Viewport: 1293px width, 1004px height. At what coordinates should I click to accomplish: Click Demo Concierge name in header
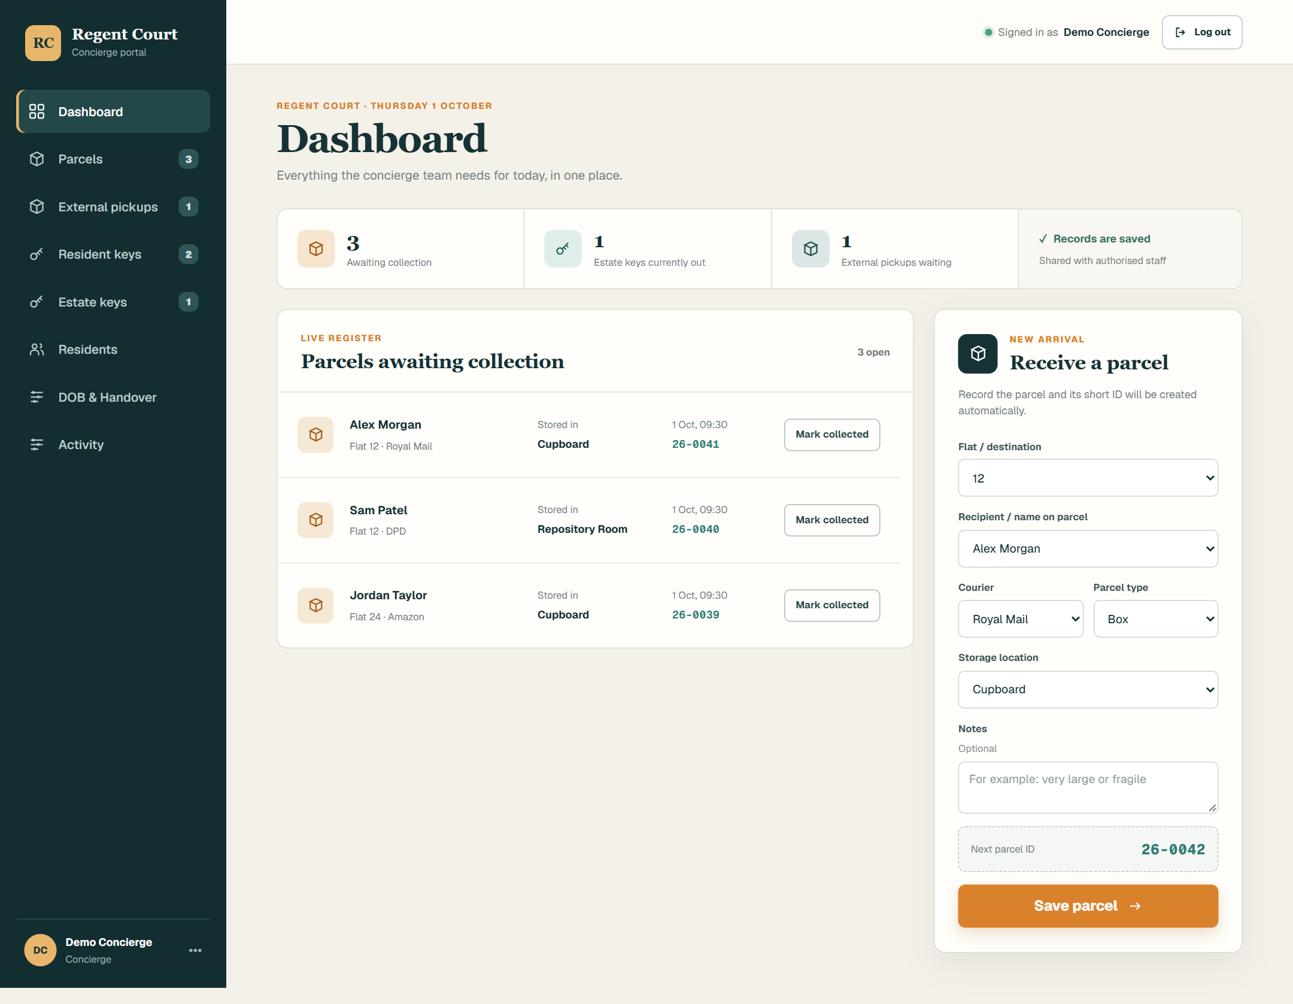click(x=1106, y=32)
